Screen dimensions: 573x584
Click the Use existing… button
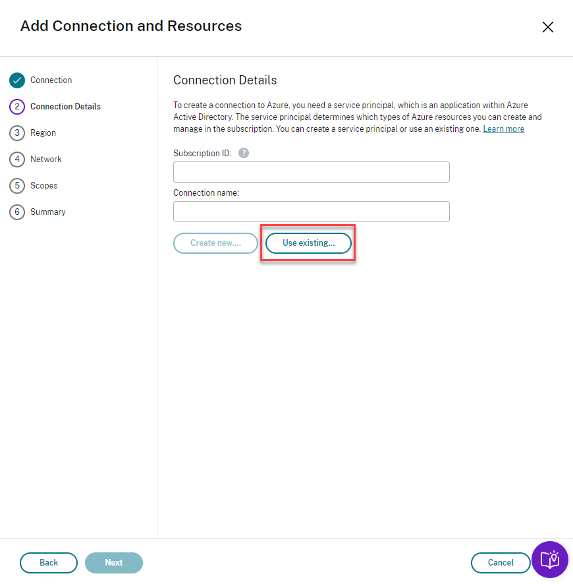pyautogui.click(x=308, y=243)
